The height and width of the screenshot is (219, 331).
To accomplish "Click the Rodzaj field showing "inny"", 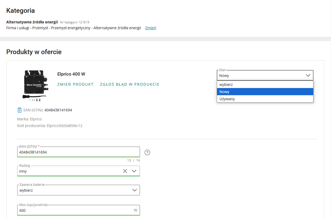I will coord(66,171).
